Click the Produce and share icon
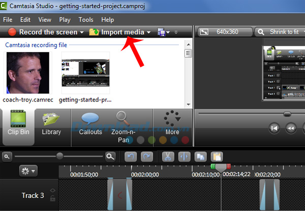The width and height of the screenshot is (305, 211). pyautogui.click(x=161, y=32)
